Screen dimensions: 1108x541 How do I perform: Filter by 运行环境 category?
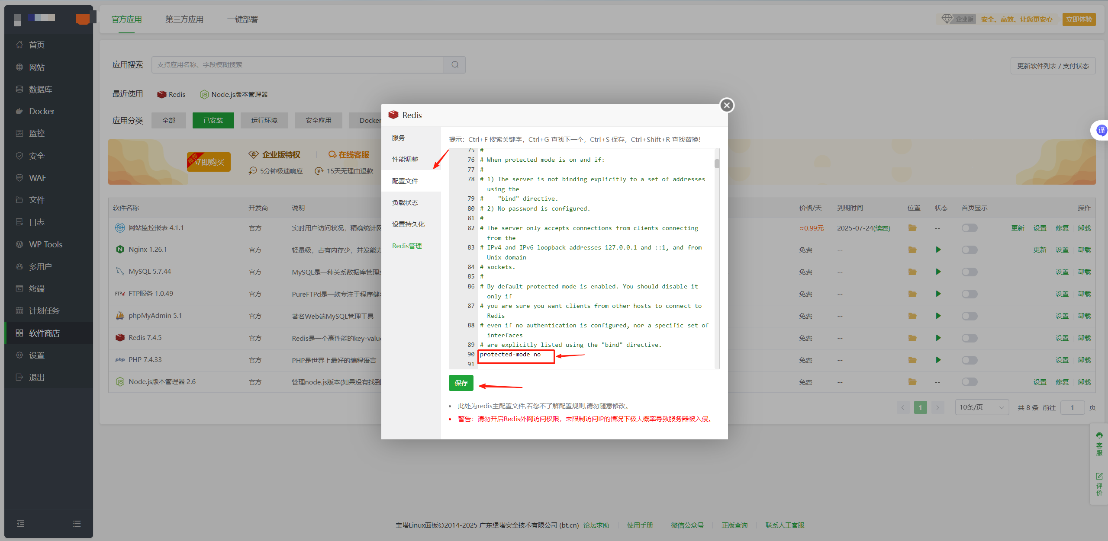coord(264,120)
